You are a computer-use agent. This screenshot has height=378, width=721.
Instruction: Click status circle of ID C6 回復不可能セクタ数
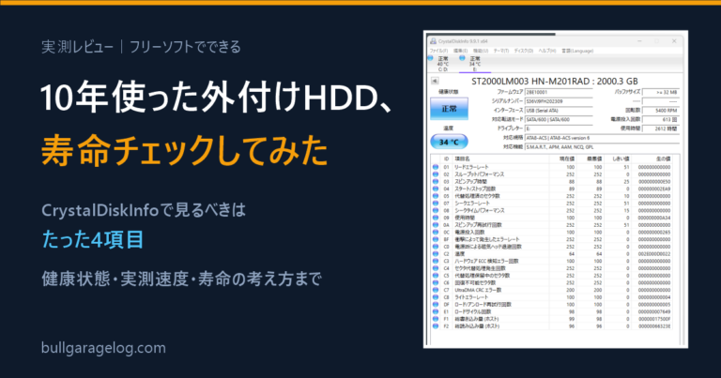436,283
